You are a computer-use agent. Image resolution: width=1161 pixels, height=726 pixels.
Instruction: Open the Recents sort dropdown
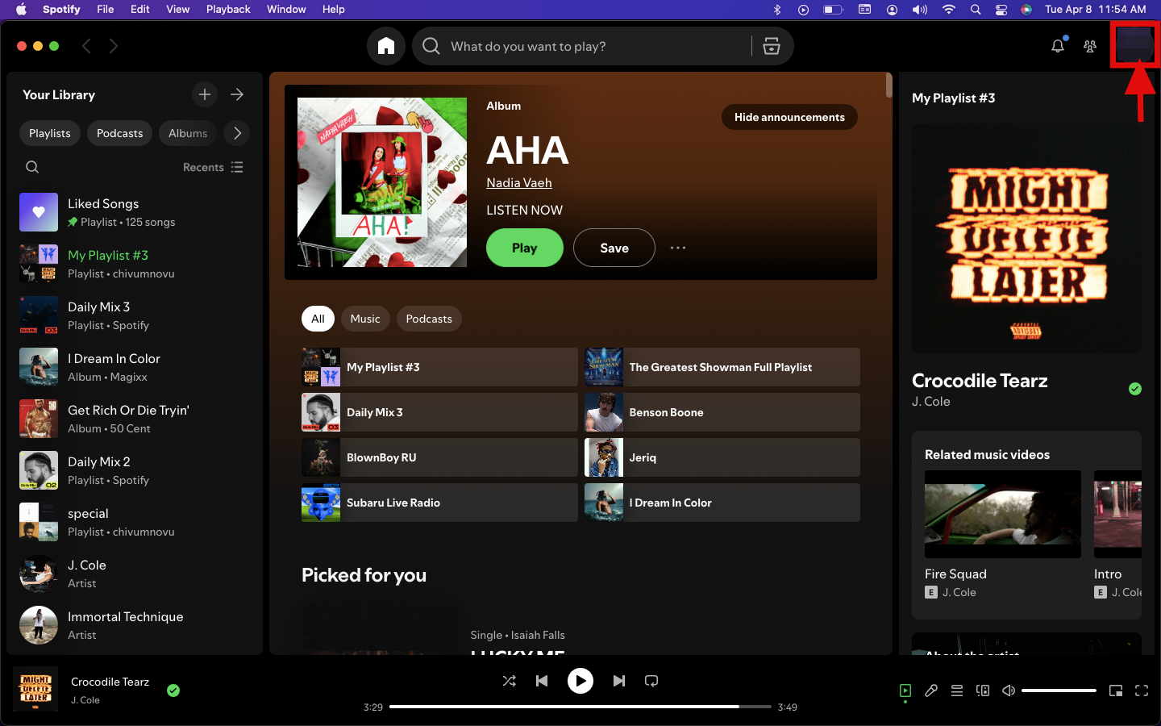[x=213, y=167]
